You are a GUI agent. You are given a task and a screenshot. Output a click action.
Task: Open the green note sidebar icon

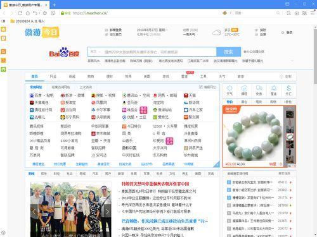[3, 70]
